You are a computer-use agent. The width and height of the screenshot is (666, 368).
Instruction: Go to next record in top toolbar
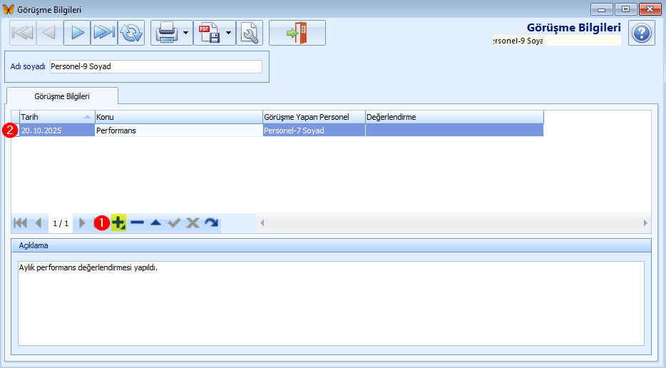tap(77, 33)
